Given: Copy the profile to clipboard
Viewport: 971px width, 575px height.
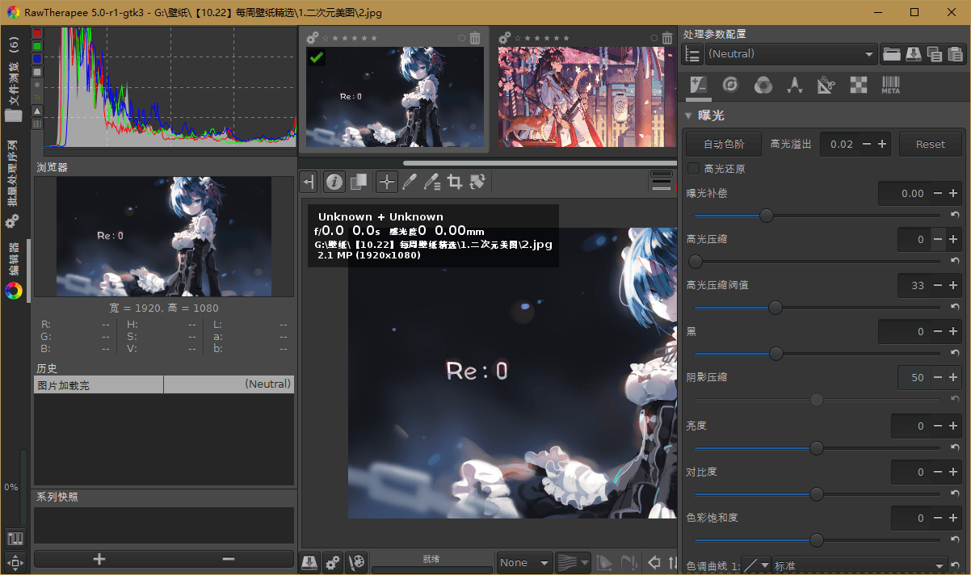Looking at the screenshot, I should click(935, 54).
